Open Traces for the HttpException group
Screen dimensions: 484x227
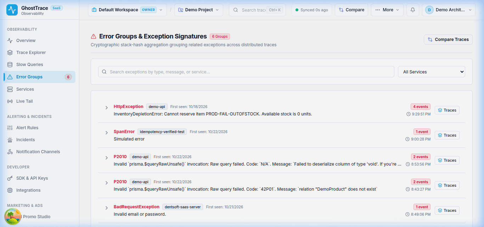(447, 110)
